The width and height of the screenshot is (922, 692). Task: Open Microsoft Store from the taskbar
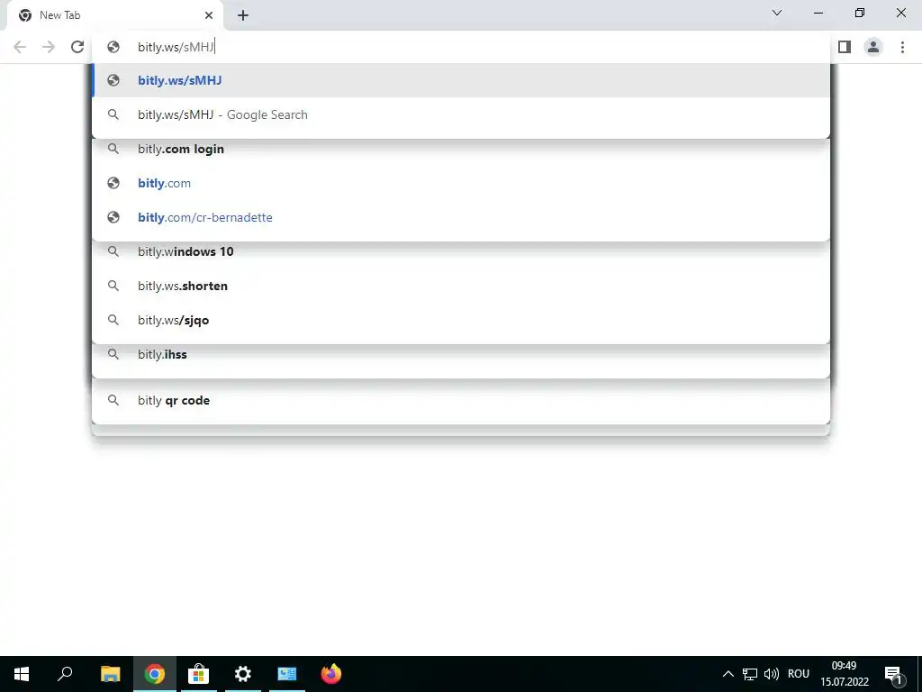click(x=199, y=674)
